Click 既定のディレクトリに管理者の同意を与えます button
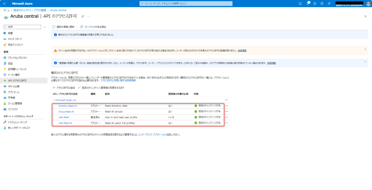The image size is (372, 190). [x=101, y=88]
